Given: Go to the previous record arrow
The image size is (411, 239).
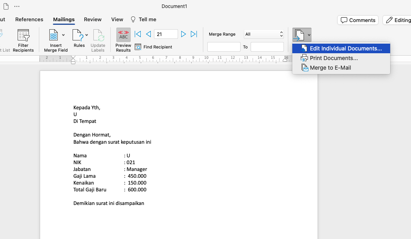Looking at the screenshot, I should (x=148, y=34).
